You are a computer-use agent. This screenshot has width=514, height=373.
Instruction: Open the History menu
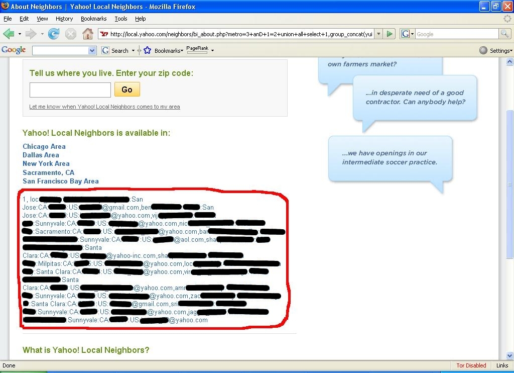64,19
